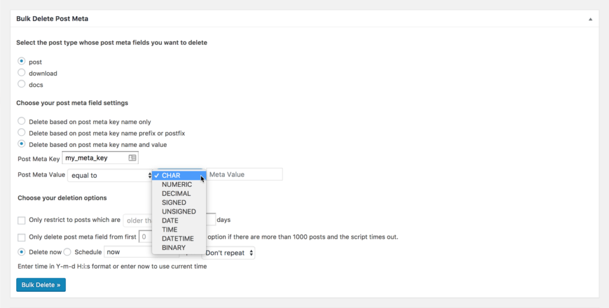Screen dimensions: 609x308
Task: Click the contact card icon in key field
Action: [x=133, y=158]
